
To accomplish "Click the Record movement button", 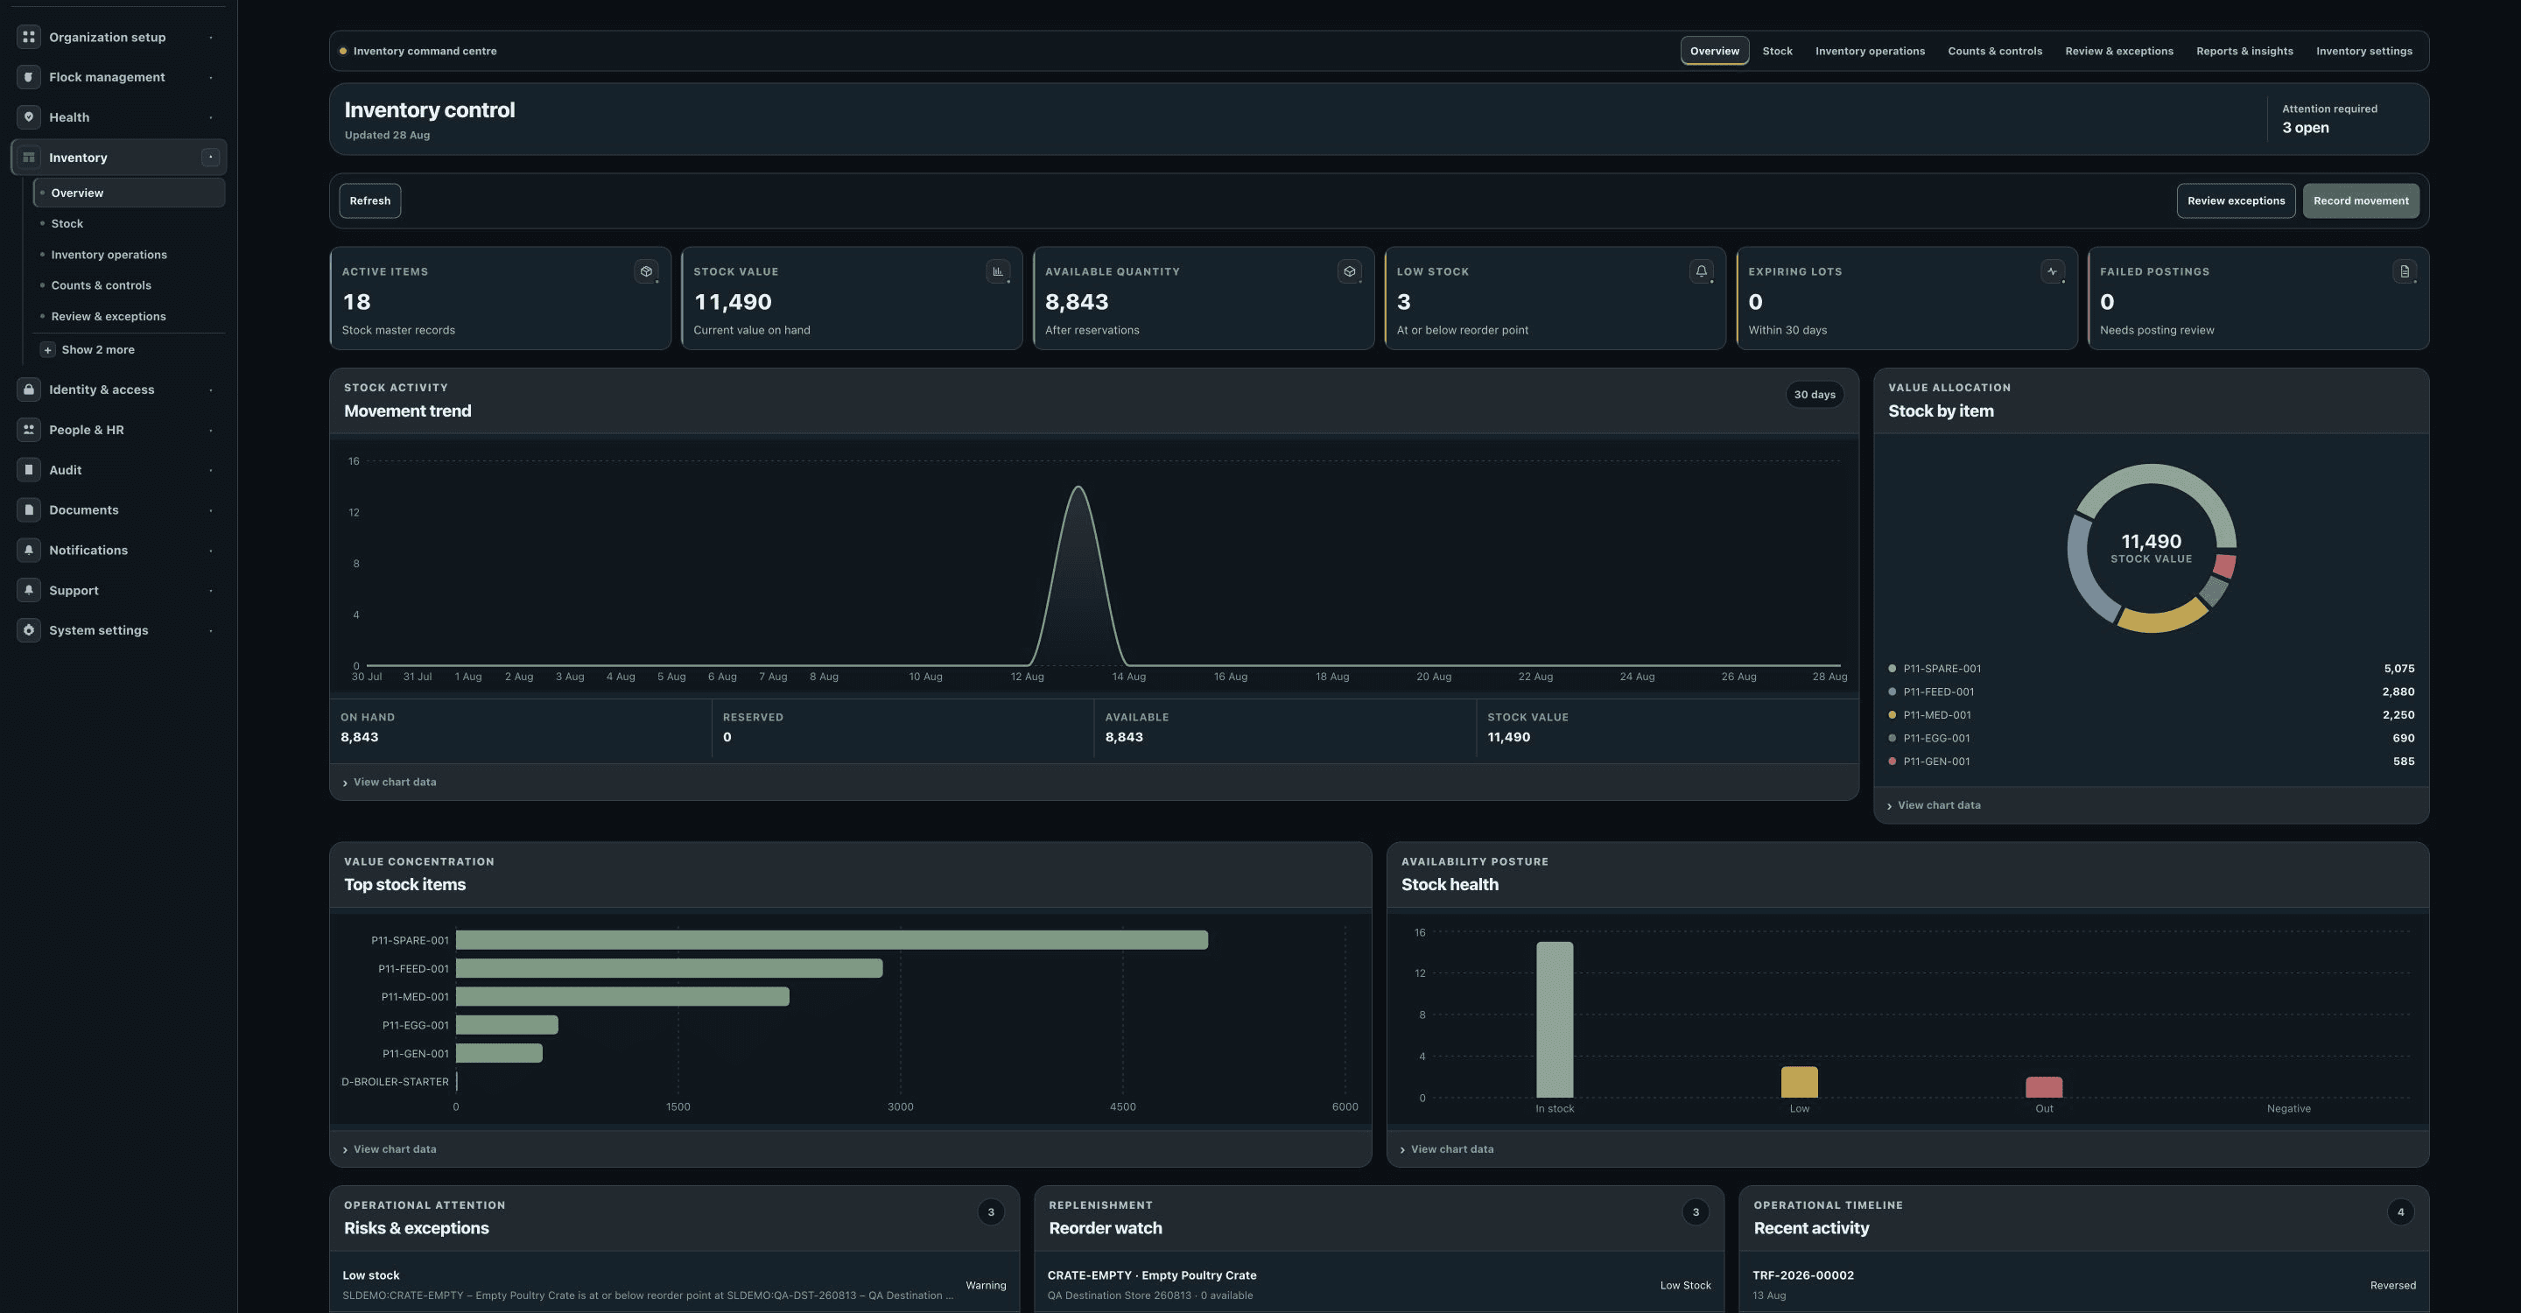I will coord(2361,201).
